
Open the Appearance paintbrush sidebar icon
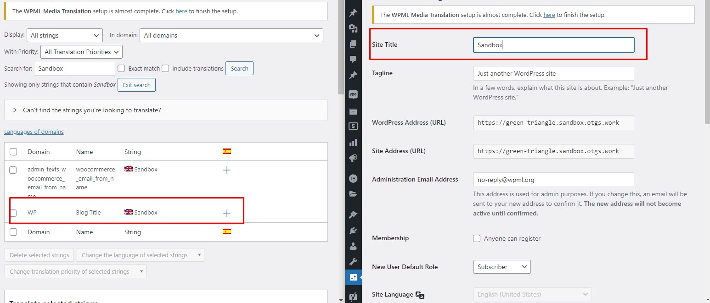point(353,215)
